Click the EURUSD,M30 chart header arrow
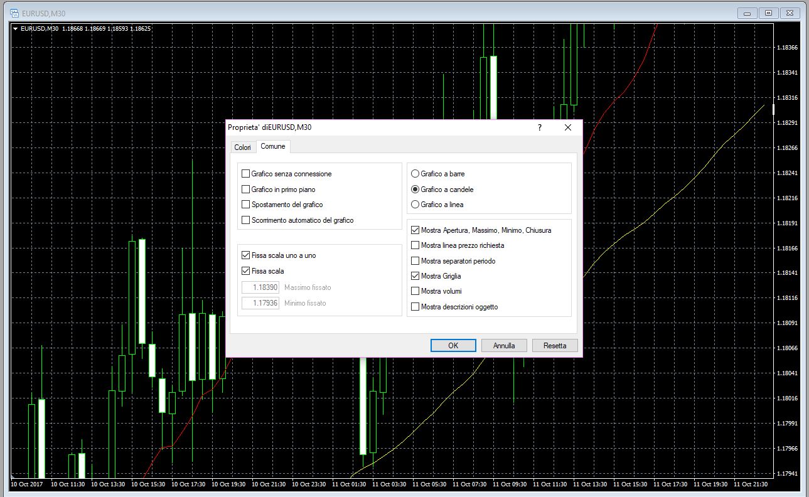The image size is (809, 497). tap(16, 28)
